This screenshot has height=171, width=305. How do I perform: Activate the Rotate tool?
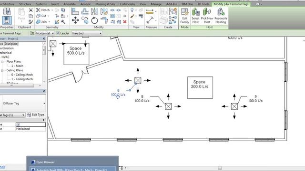tap(94, 20)
